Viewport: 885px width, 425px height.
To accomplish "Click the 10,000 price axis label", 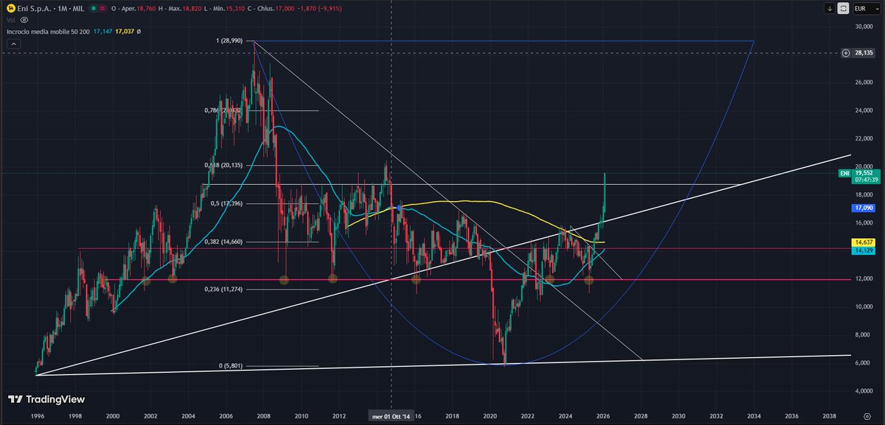I will (x=864, y=306).
